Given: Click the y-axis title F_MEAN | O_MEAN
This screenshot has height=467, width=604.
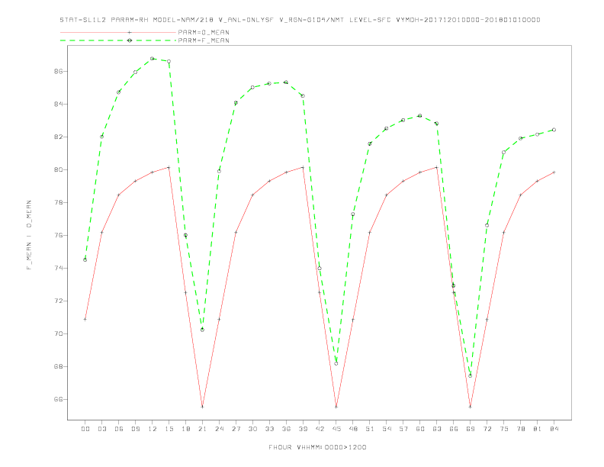Looking at the screenshot, I should pyautogui.click(x=29, y=235).
